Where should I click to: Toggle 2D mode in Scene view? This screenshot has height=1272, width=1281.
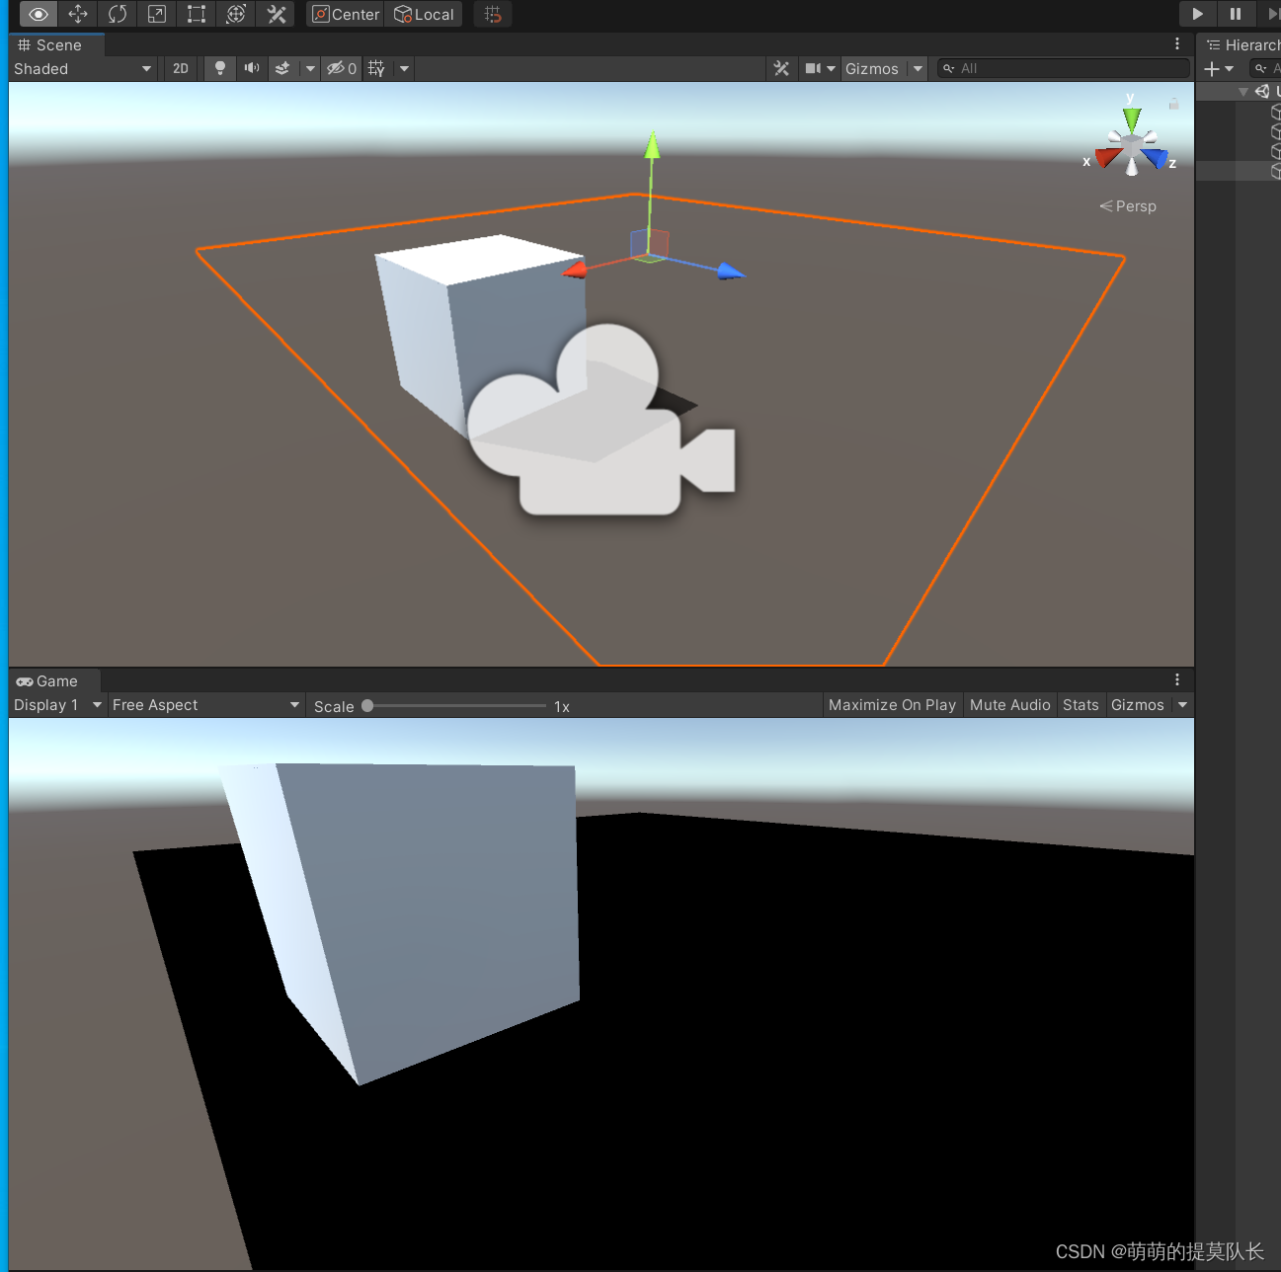click(x=181, y=68)
